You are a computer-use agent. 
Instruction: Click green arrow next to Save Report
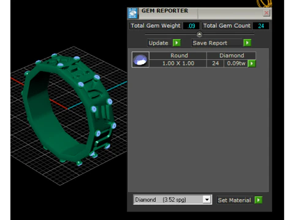click(x=247, y=43)
